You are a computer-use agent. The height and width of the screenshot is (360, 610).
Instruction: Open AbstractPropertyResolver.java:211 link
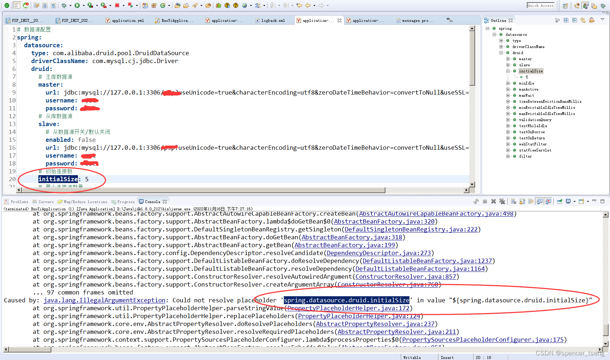396,332
